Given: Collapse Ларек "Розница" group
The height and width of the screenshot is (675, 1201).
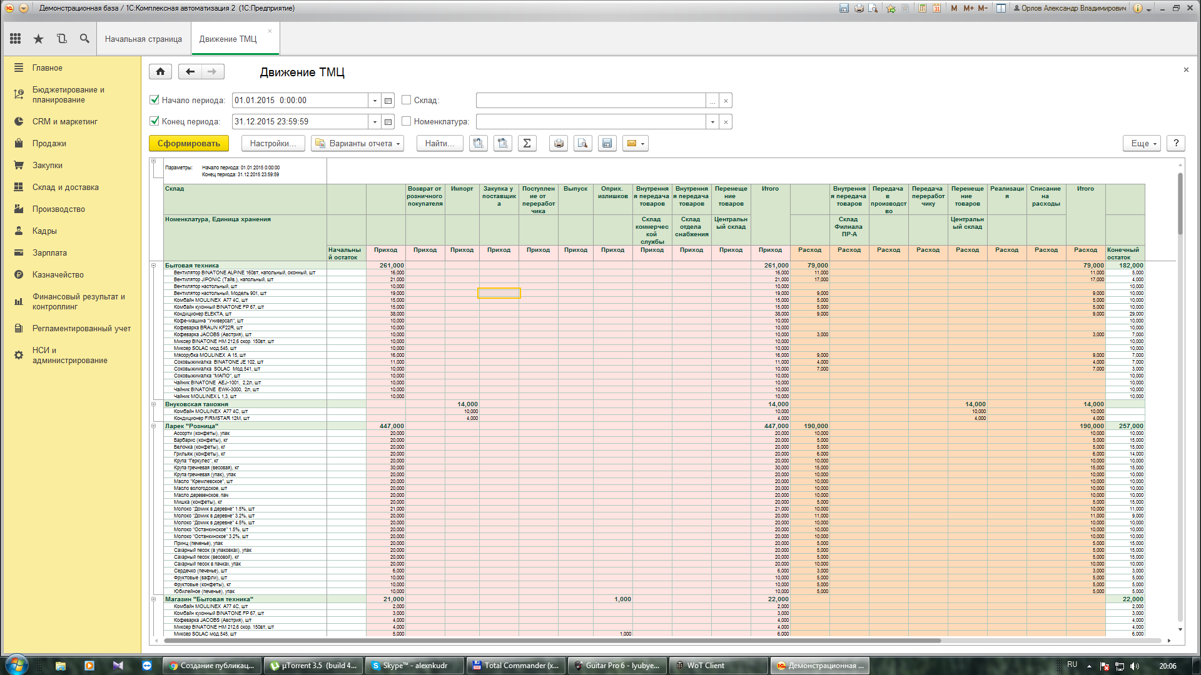Looking at the screenshot, I should tap(154, 426).
